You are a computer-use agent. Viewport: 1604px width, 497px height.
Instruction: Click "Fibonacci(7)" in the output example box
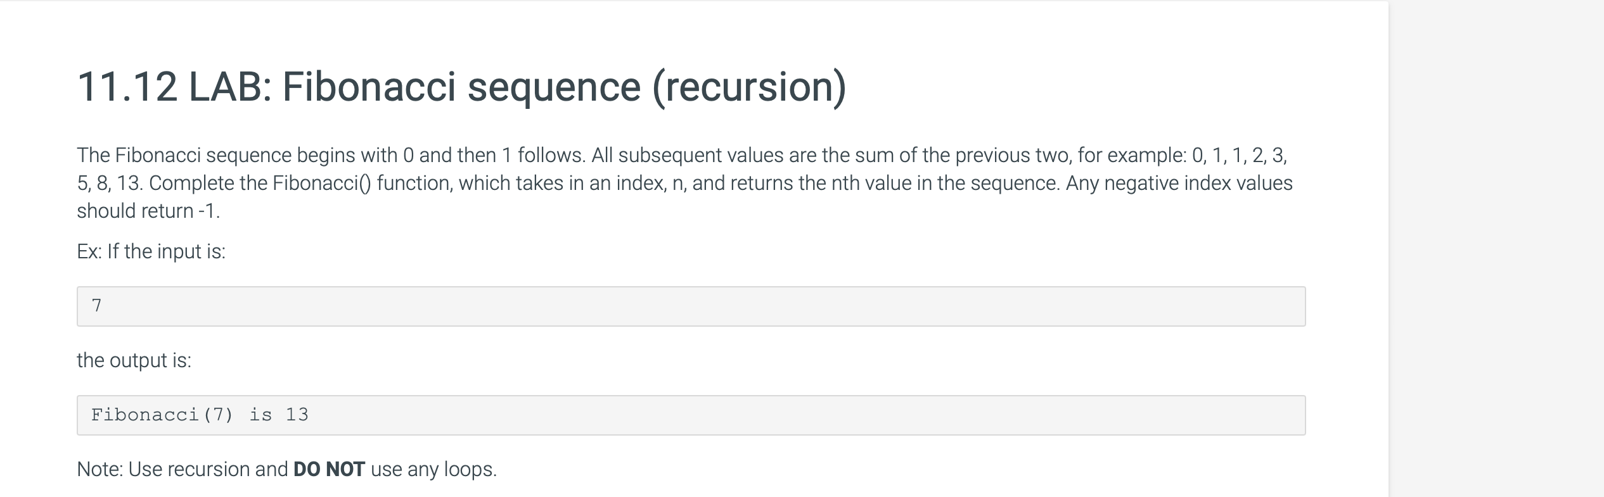coord(162,415)
